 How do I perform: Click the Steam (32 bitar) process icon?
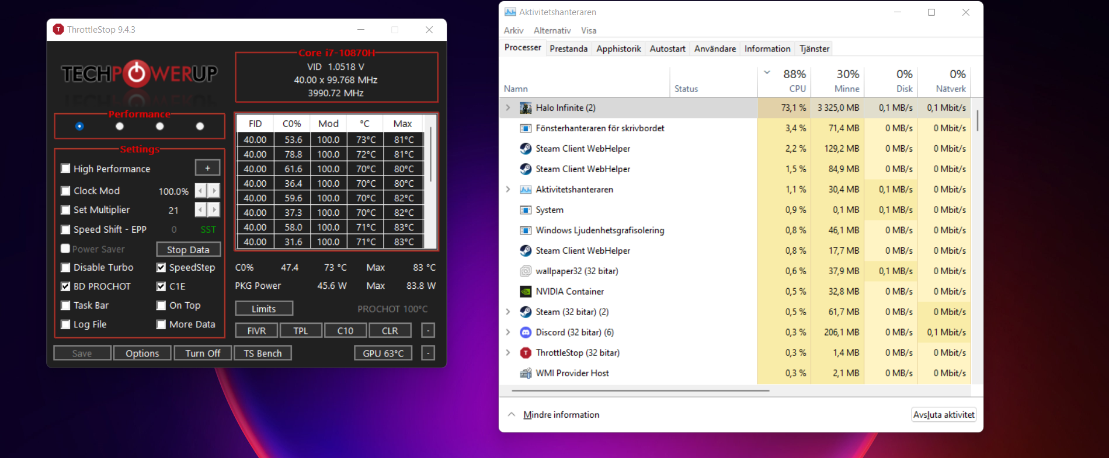pos(526,312)
